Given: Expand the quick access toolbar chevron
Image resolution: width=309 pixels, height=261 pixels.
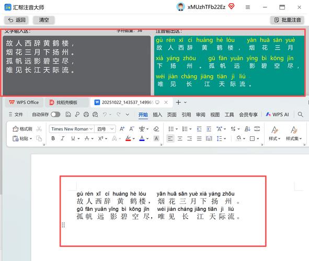Looking at the screenshot, I should point(128,114).
